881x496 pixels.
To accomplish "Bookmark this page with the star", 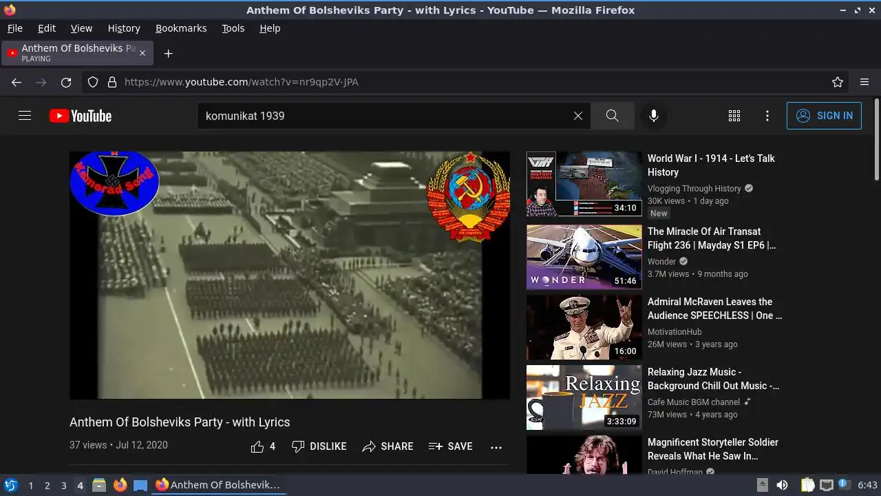I will pos(838,82).
